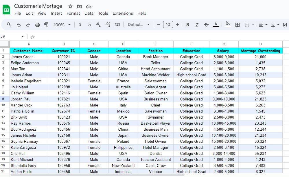Image resolution: width=289 pixels, height=177 pixels.
Task: Select the cell James Creer
Action: pos(29,57)
